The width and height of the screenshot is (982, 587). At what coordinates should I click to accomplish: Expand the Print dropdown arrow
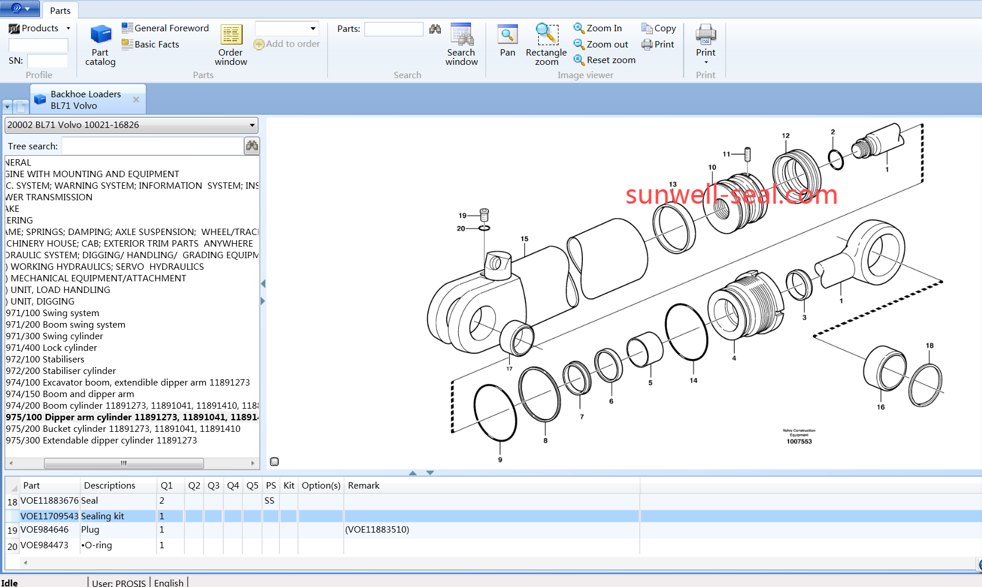[706, 62]
